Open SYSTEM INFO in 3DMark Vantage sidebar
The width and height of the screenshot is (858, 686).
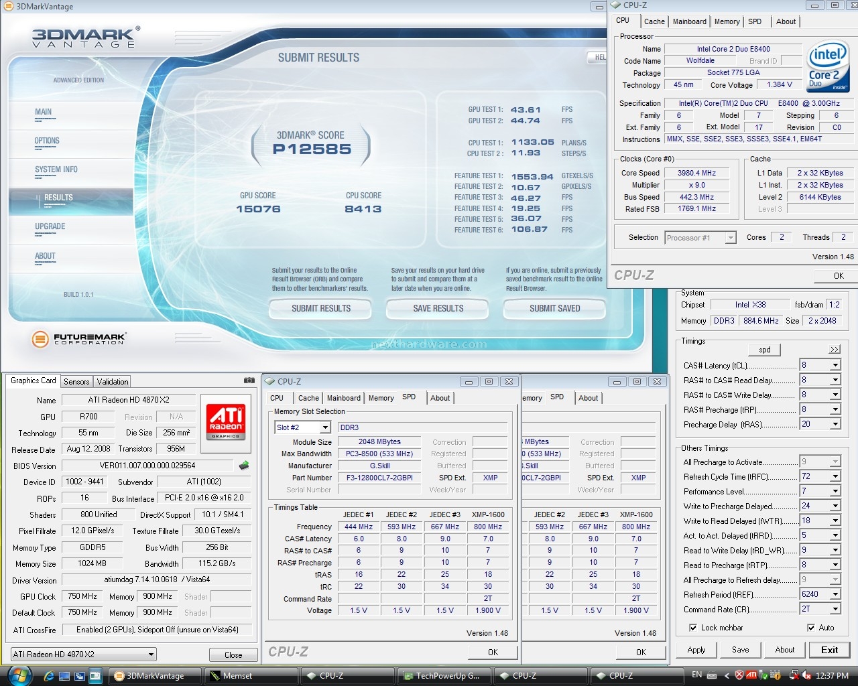pos(56,170)
